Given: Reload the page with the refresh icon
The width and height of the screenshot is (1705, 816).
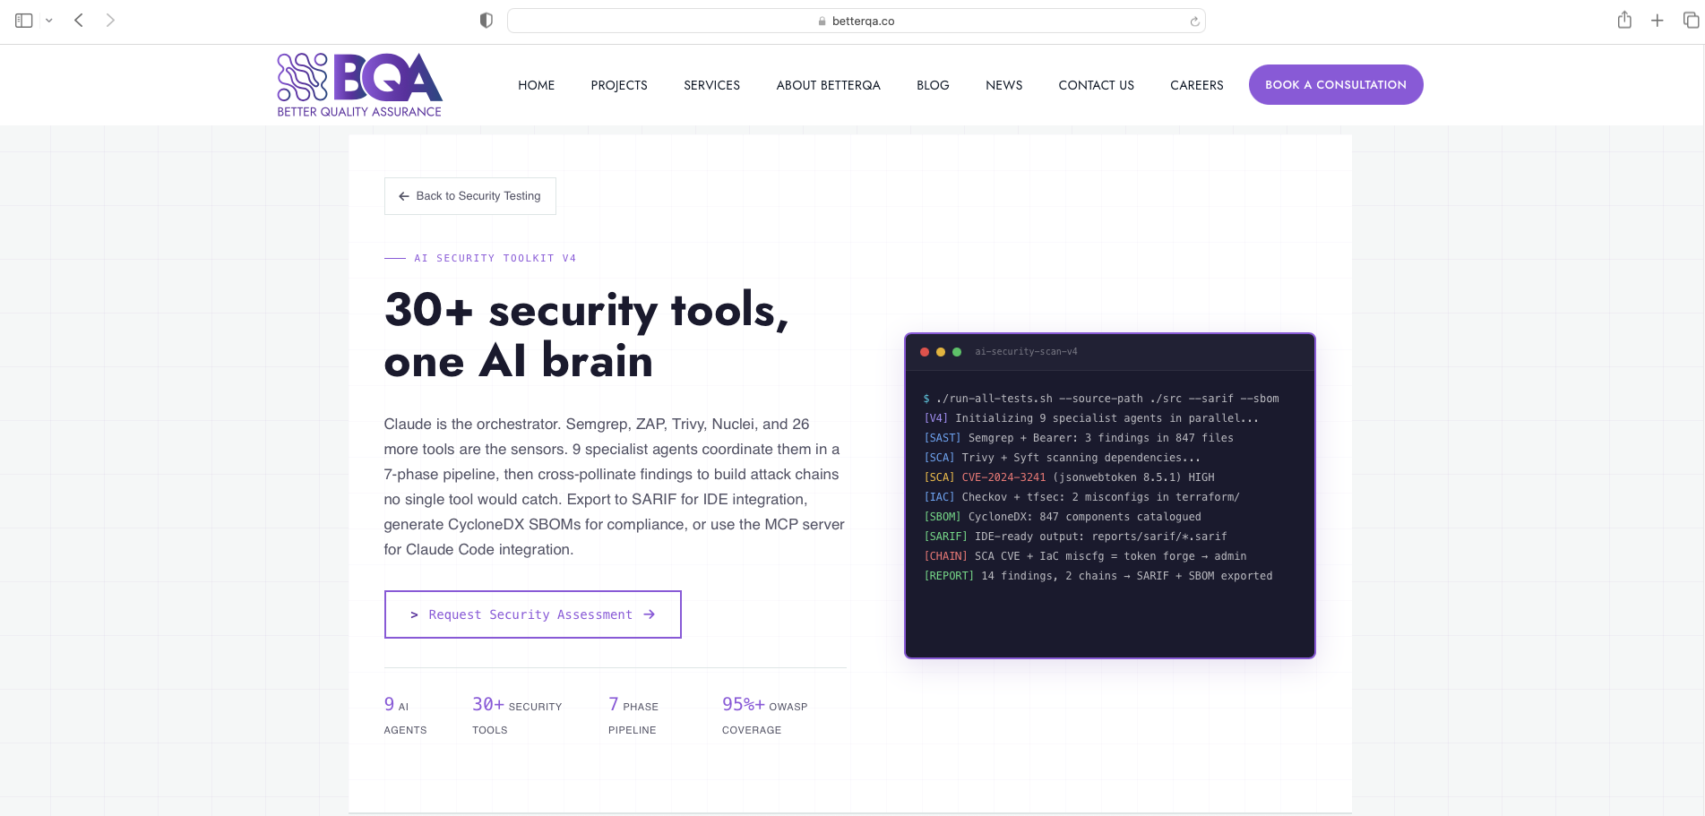Looking at the screenshot, I should click(1194, 21).
